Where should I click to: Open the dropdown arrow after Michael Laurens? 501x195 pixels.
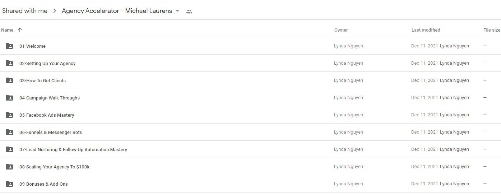(x=177, y=11)
